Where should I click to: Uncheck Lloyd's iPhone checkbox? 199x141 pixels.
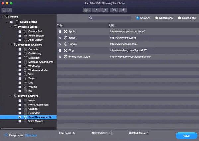[x=11, y=22]
